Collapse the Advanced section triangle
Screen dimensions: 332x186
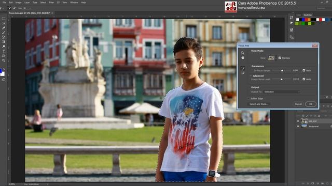tap(251, 76)
